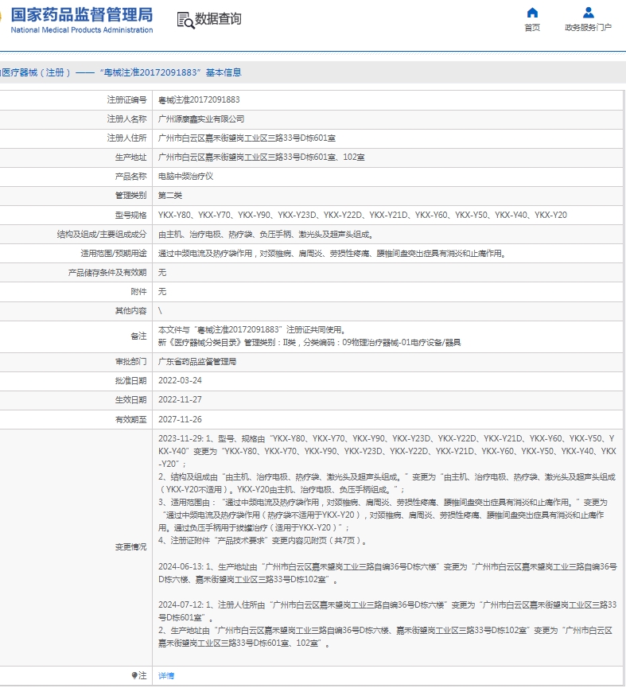
Task: Click the 变更情况 row label
Action: 130,547
